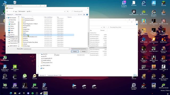This screenshot has height=95, width=170.
Task: Open the TLauncher desktop shortcut
Action: (x=164, y=3)
